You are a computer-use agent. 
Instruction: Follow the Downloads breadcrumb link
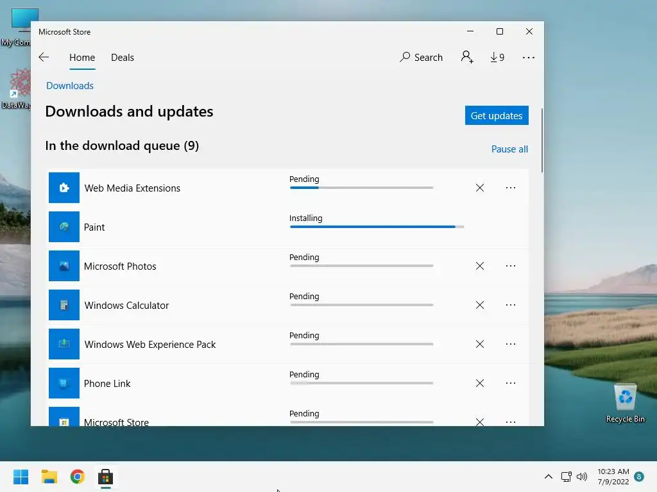click(x=70, y=86)
